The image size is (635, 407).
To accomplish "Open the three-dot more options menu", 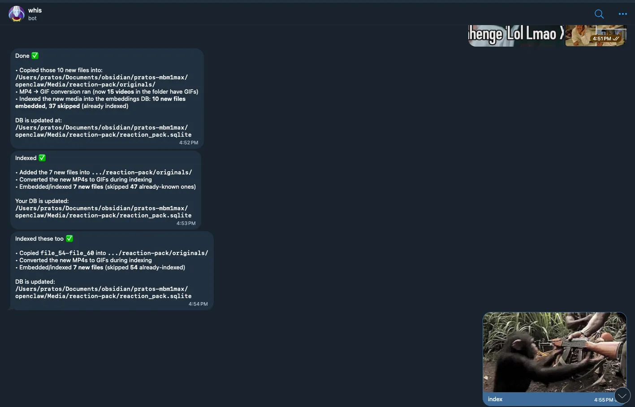I will [x=622, y=14].
